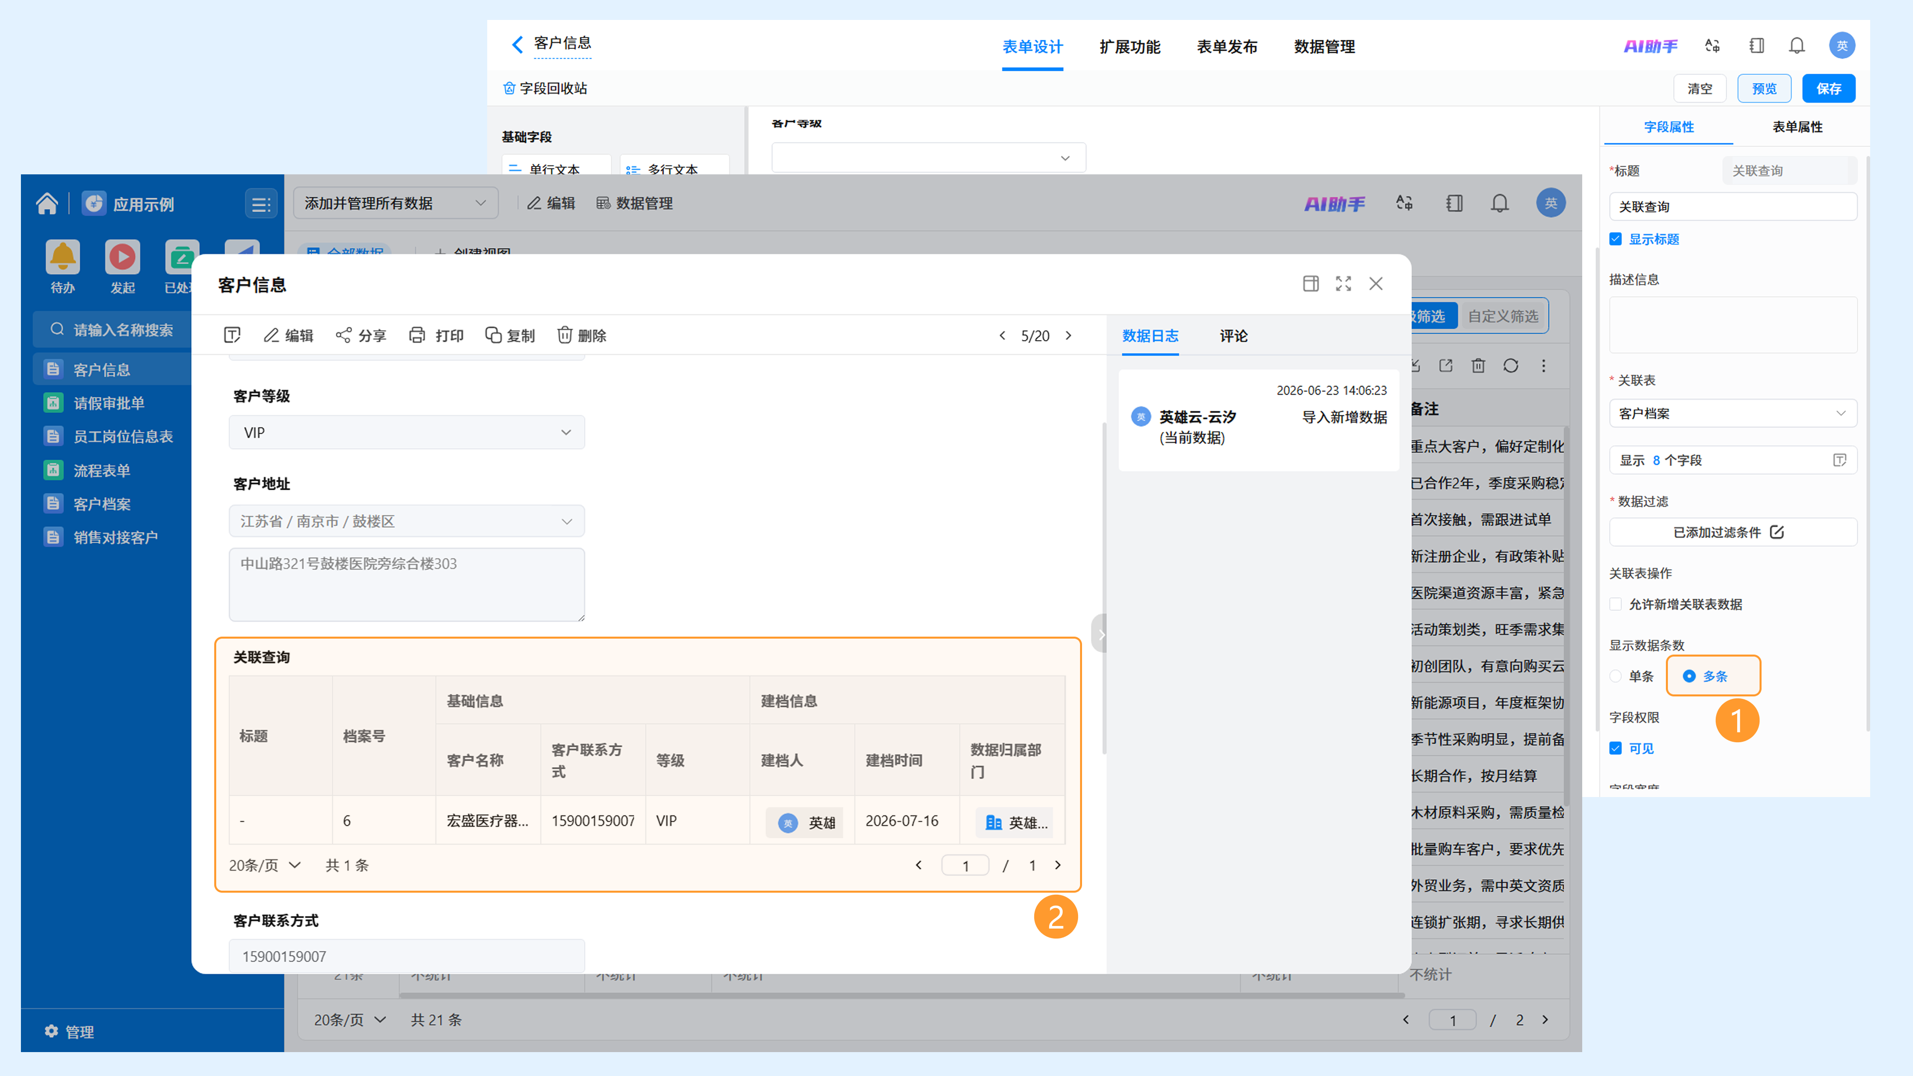Click the text template icon left of 编辑
1913x1076 pixels.
[232, 336]
